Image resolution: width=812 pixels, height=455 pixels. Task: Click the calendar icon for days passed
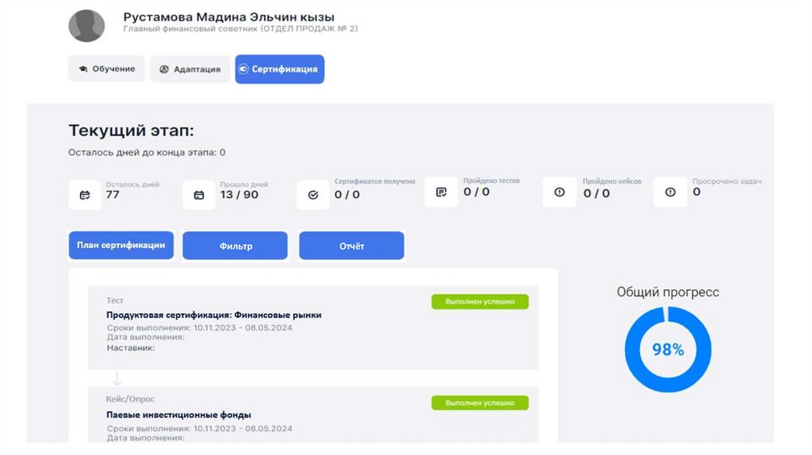(x=199, y=194)
